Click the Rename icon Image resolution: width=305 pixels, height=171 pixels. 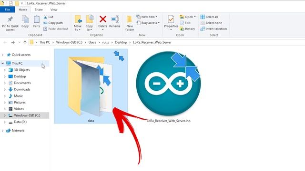pyautogui.click(x=115, y=19)
